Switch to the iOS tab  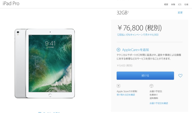pyautogui.click(x=180, y=5)
